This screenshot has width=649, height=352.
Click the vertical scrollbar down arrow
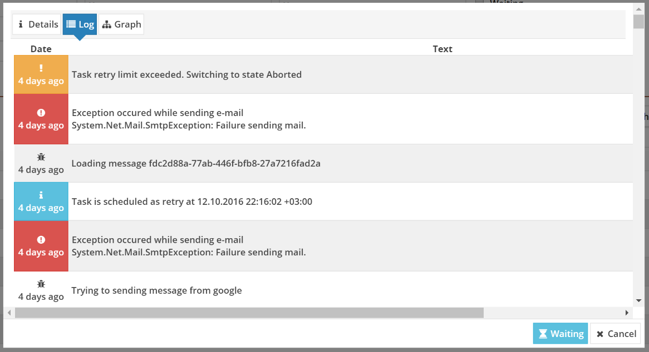pyautogui.click(x=638, y=301)
